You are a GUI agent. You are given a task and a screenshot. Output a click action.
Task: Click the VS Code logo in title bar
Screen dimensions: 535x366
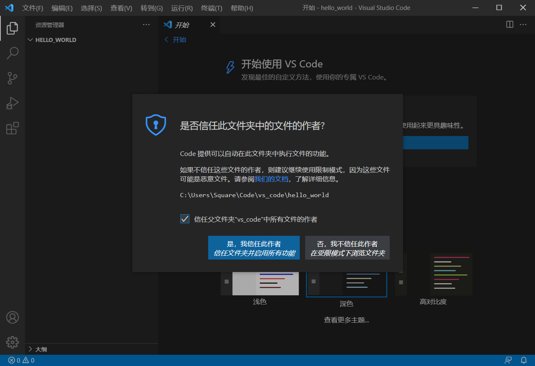coord(9,8)
